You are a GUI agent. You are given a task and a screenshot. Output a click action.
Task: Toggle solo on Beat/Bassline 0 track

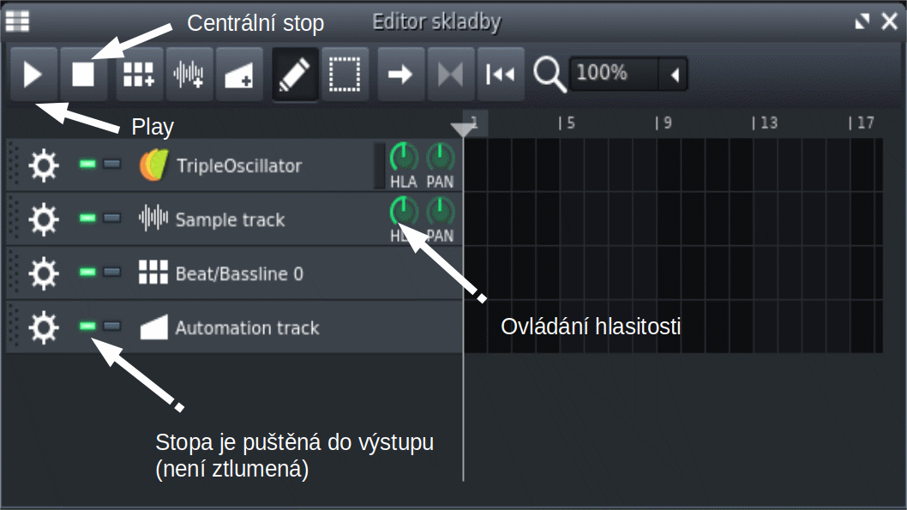[x=111, y=273]
